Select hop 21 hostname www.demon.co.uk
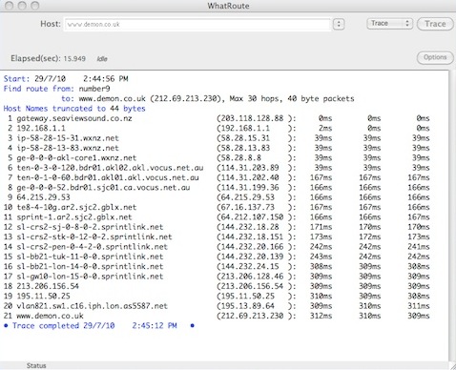Viewport: 456px width, 370px height. point(50,316)
